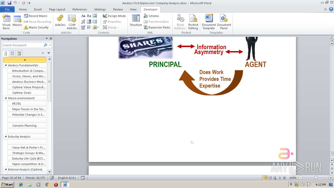Viewport: 334px width, 188px height.
Task: Open Navigation pane options dropdown
Action: click(47, 38)
